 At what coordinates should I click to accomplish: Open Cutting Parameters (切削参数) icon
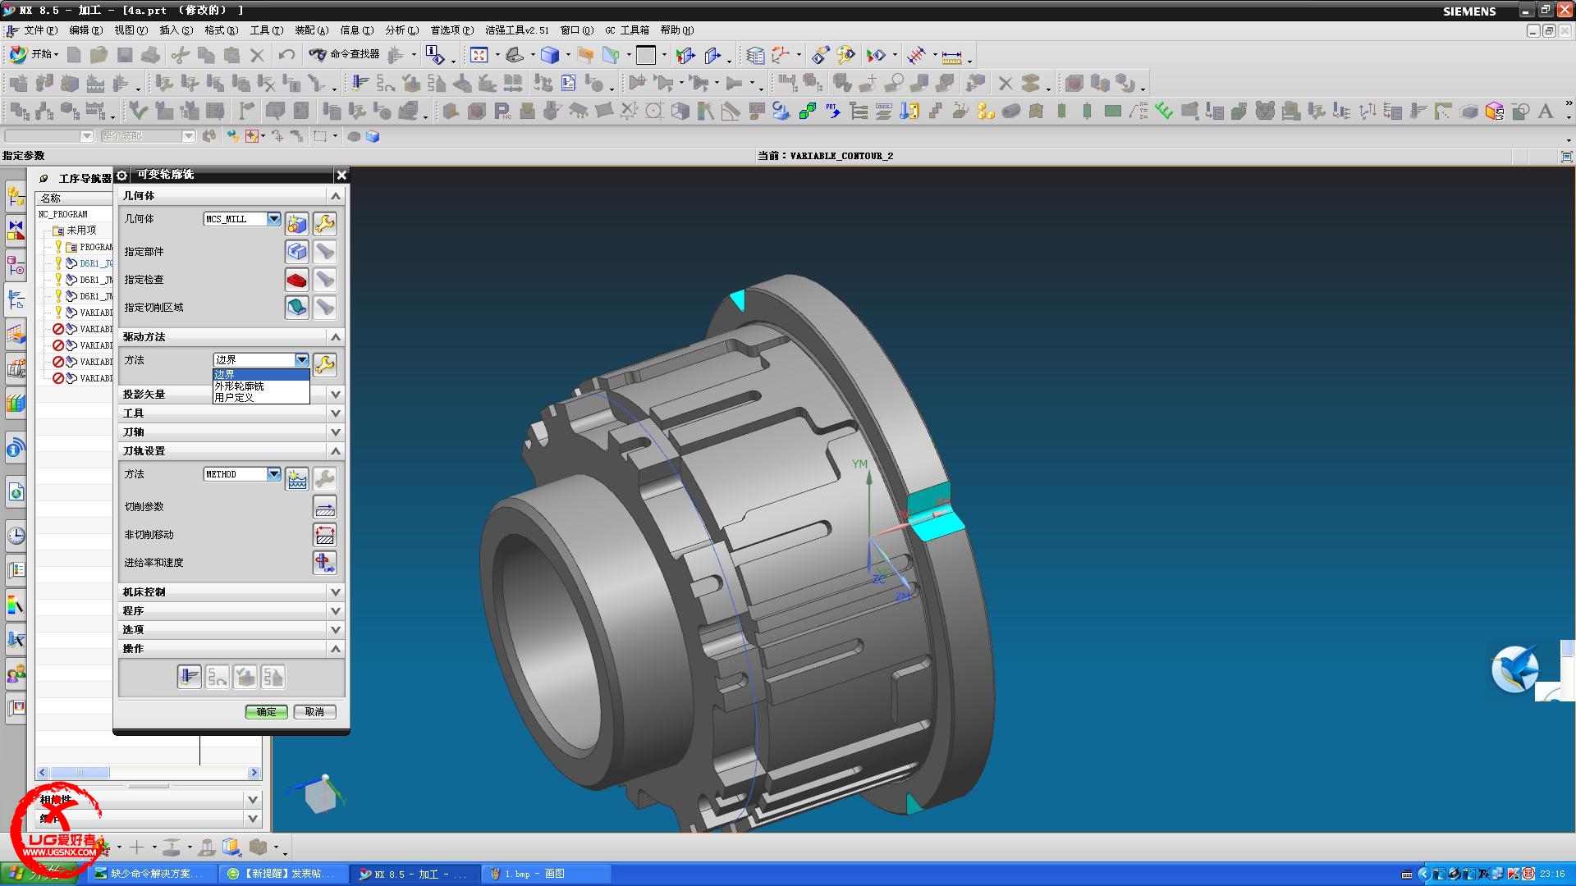tap(325, 507)
